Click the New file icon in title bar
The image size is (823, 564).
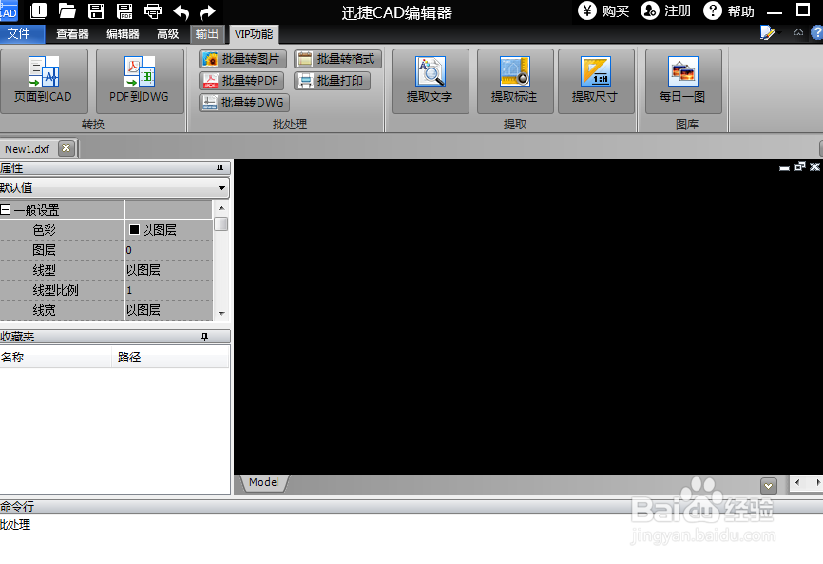click(x=38, y=10)
